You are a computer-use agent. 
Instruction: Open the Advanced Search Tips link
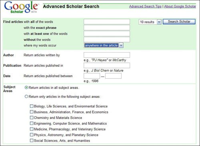click(145, 6)
